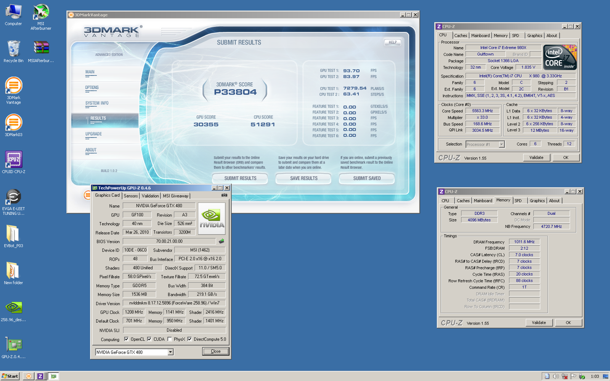Click the show desktop icon in tray

point(605,376)
